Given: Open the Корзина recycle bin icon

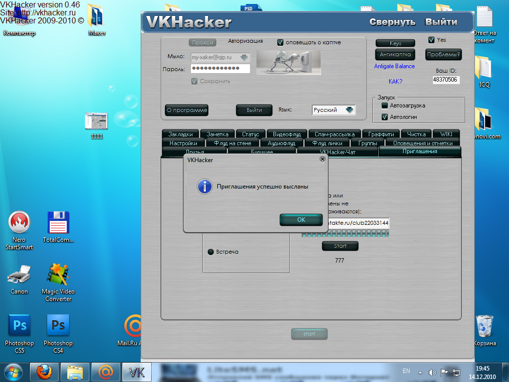Looking at the screenshot, I should (485, 330).
